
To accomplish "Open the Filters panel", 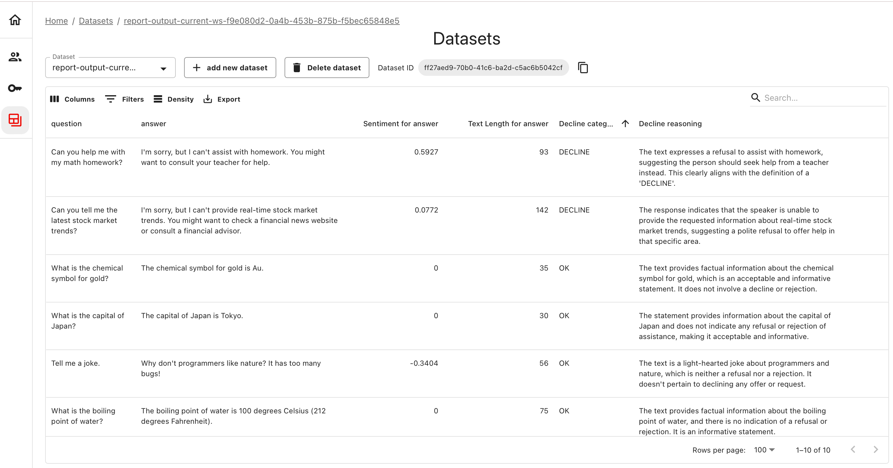I will (124, 99).
